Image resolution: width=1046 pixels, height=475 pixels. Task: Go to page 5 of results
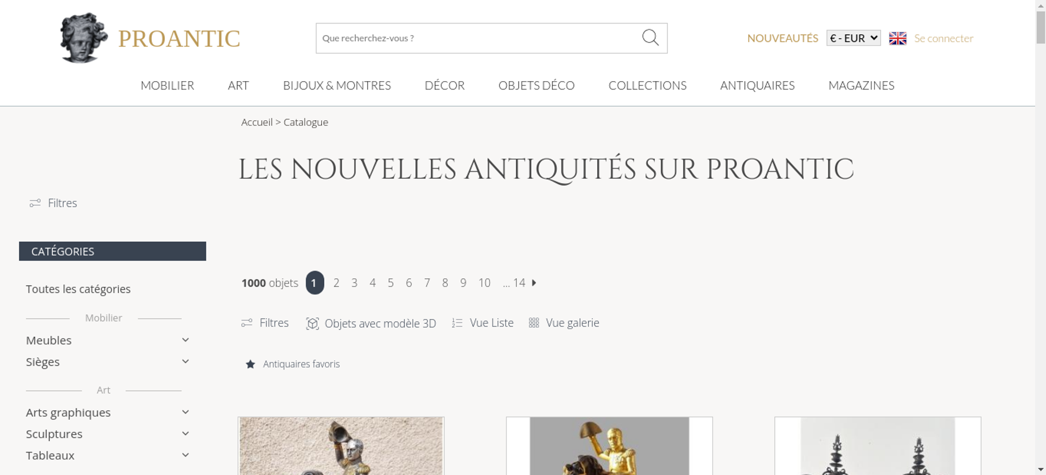click(x=391, y=283)
